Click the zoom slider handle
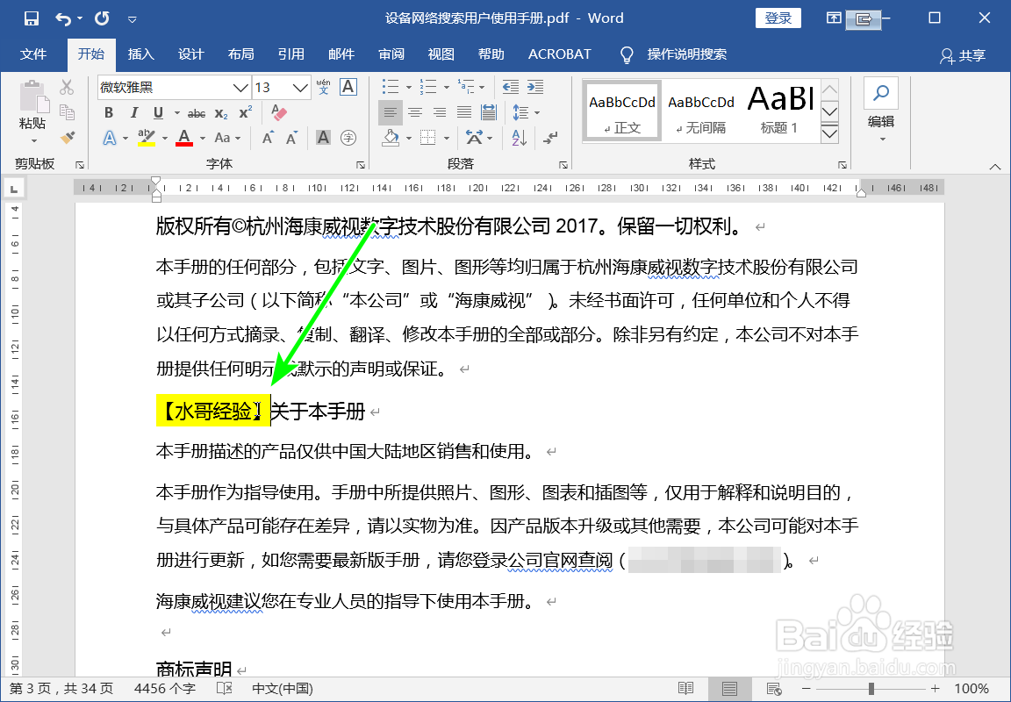This screenshot has height=702, width=1011. tap(871, 689)
